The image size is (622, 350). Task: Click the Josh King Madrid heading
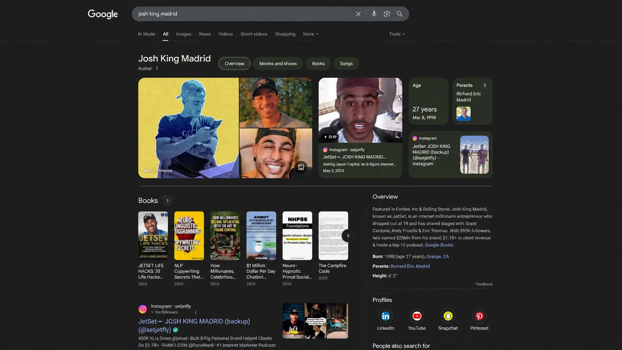(x=175, y=58)
